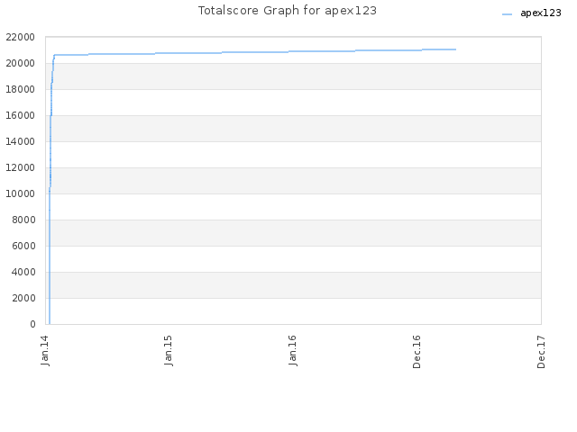Image resolution: width=577 pixels, height=432 pixels.
Task: Click the 6000 y-axis label
Action: [23, 246]
